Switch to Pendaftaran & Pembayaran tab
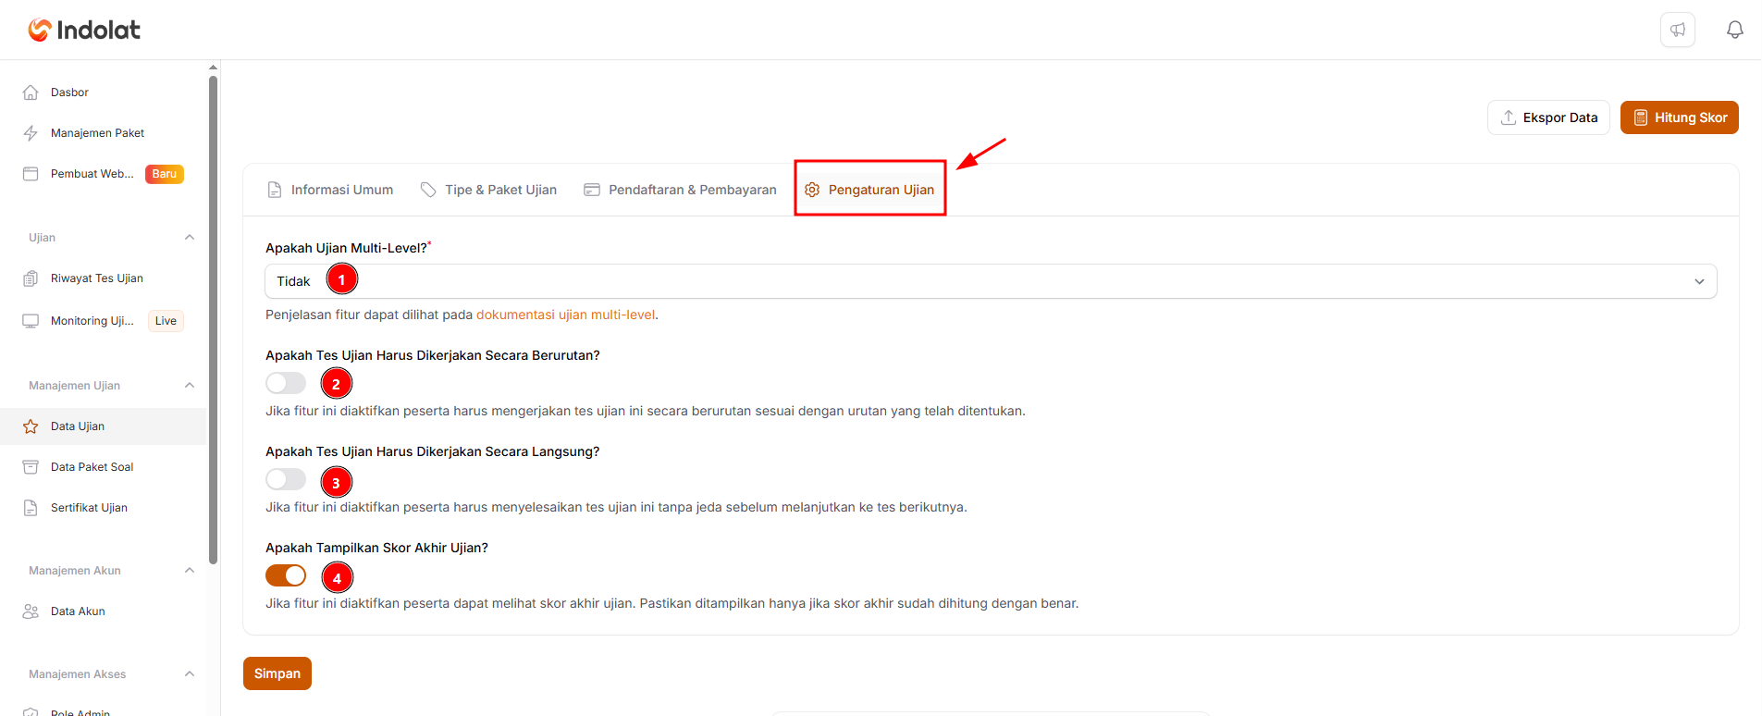The image size is (1762, 716). pyautogui.click(x=680, y=190)
